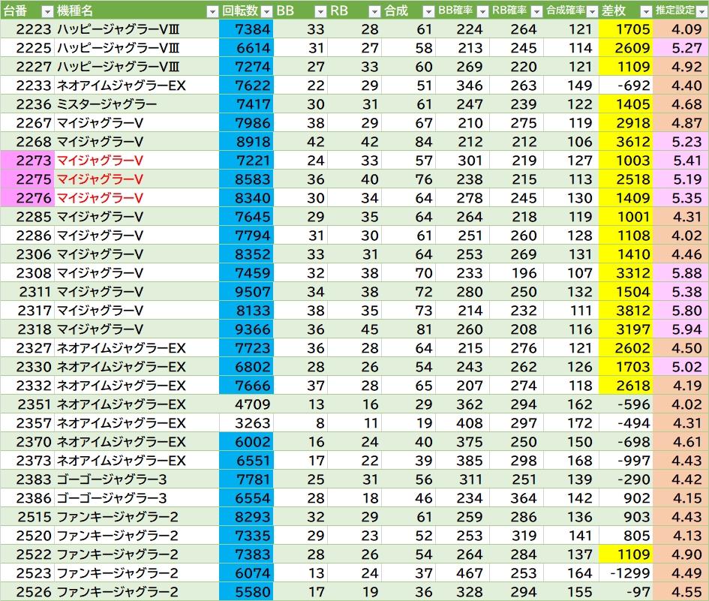Click ファンキージャグラー2 name in row 2515

(x=137, y=516)
